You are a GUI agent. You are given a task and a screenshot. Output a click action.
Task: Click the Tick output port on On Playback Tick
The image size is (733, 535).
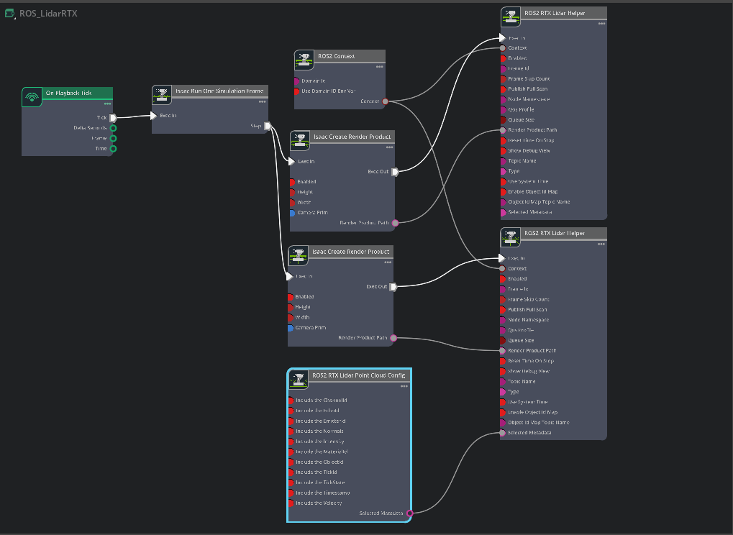tap(113, 118)
